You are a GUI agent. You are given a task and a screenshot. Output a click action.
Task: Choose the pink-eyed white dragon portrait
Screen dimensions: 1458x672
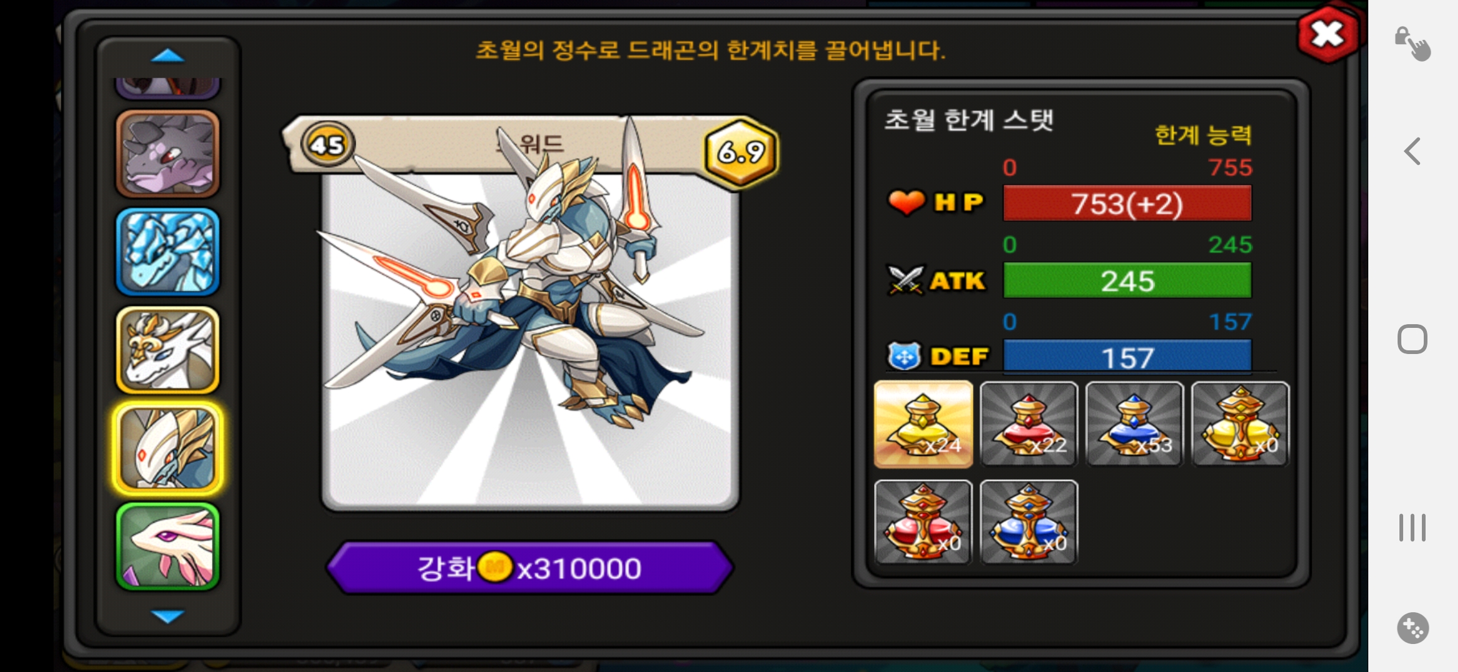[x=168, y=546]
